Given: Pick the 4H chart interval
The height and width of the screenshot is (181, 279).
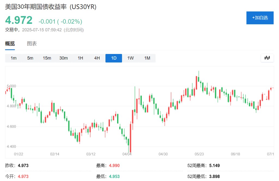Looking at the screenshot, I should click(97, 58).
